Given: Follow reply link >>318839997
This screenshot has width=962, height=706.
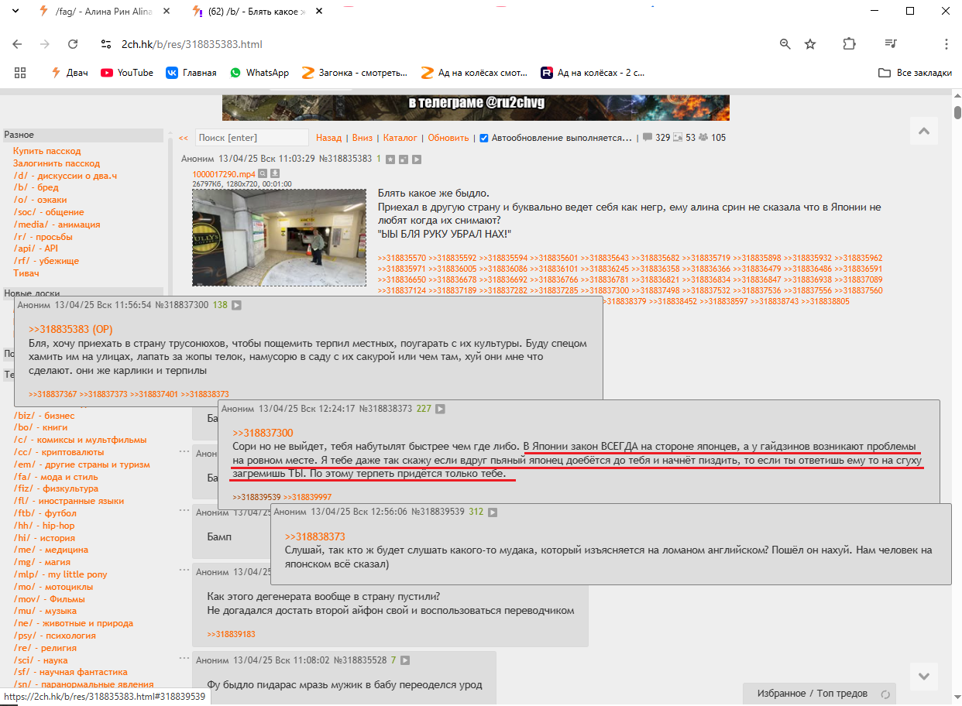Looking at the screenshot, I should tap(307, 497).
